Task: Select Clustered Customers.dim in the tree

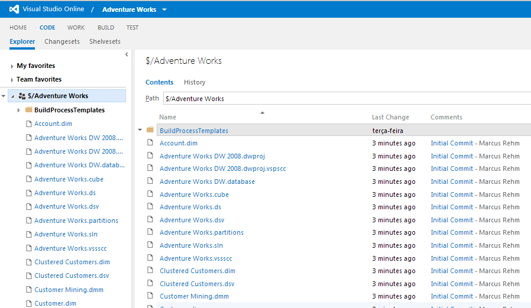Action: [x=72, y=262]
